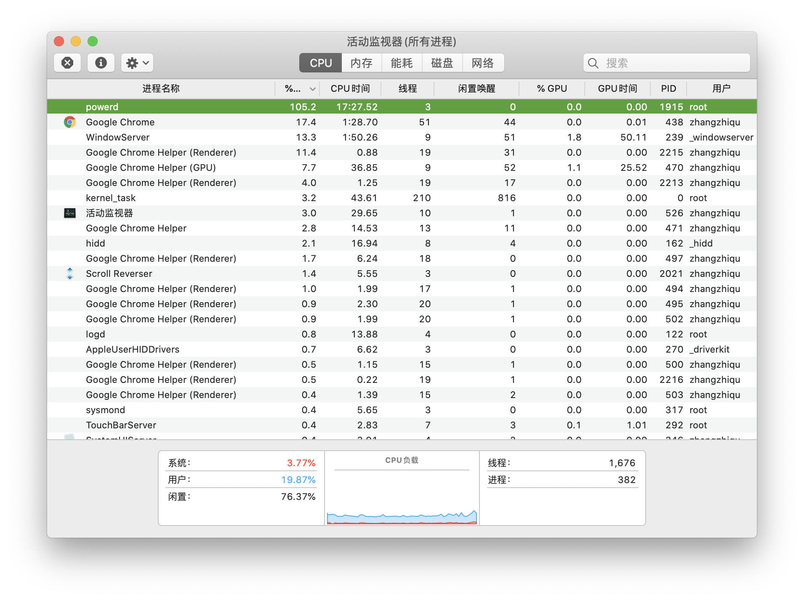Click the force quit process stop icon
Image resolution: width=804 pixels, height=600 pixels.
(x=67, y=63)
